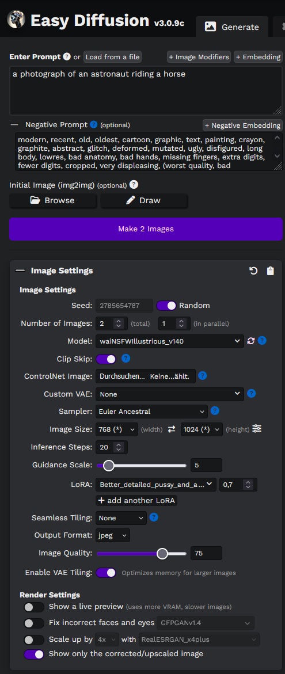This screenshot has width=285, height=674.
Task: Switch to the Generate tab
Action: tap(232, 26)
